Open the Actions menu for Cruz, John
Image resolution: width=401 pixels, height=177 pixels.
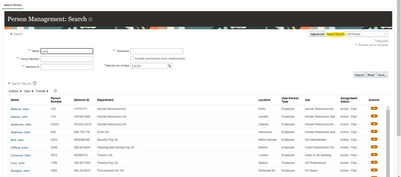tap(374, 163)
